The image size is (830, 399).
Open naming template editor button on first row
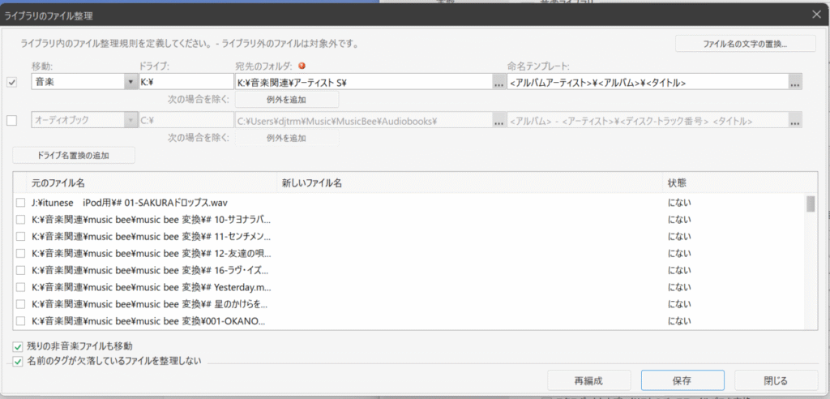[x=795, y=82]
